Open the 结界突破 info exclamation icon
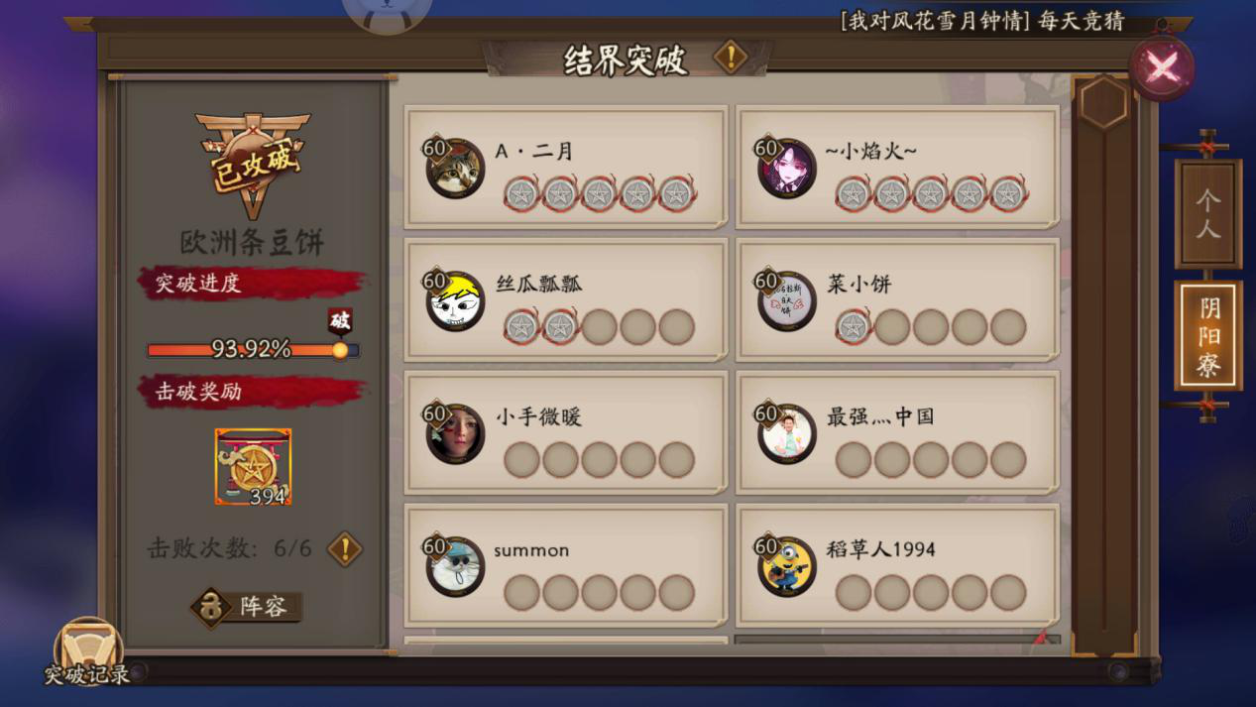 (x=731, y=57)
